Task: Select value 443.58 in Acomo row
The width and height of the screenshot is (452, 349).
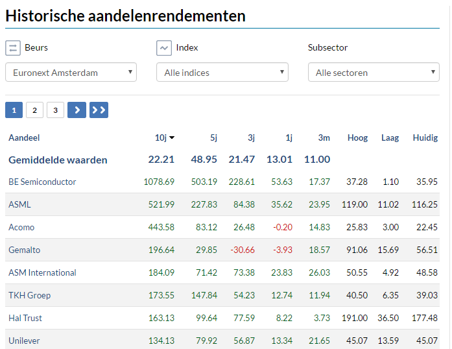Action: tap(161, 227)
